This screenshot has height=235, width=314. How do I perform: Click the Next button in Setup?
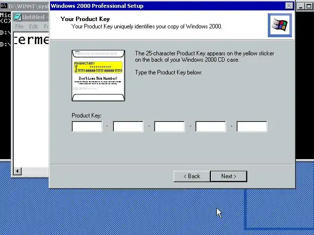(x=229, y=176)
